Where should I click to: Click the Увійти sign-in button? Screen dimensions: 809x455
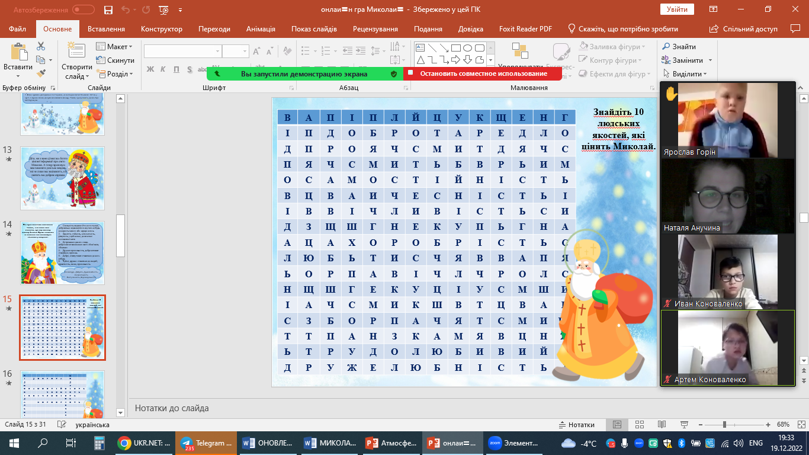pos(676,9)
